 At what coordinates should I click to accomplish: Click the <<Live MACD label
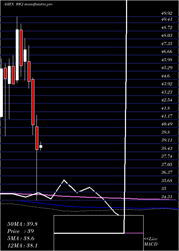click(x=151, y=242)
